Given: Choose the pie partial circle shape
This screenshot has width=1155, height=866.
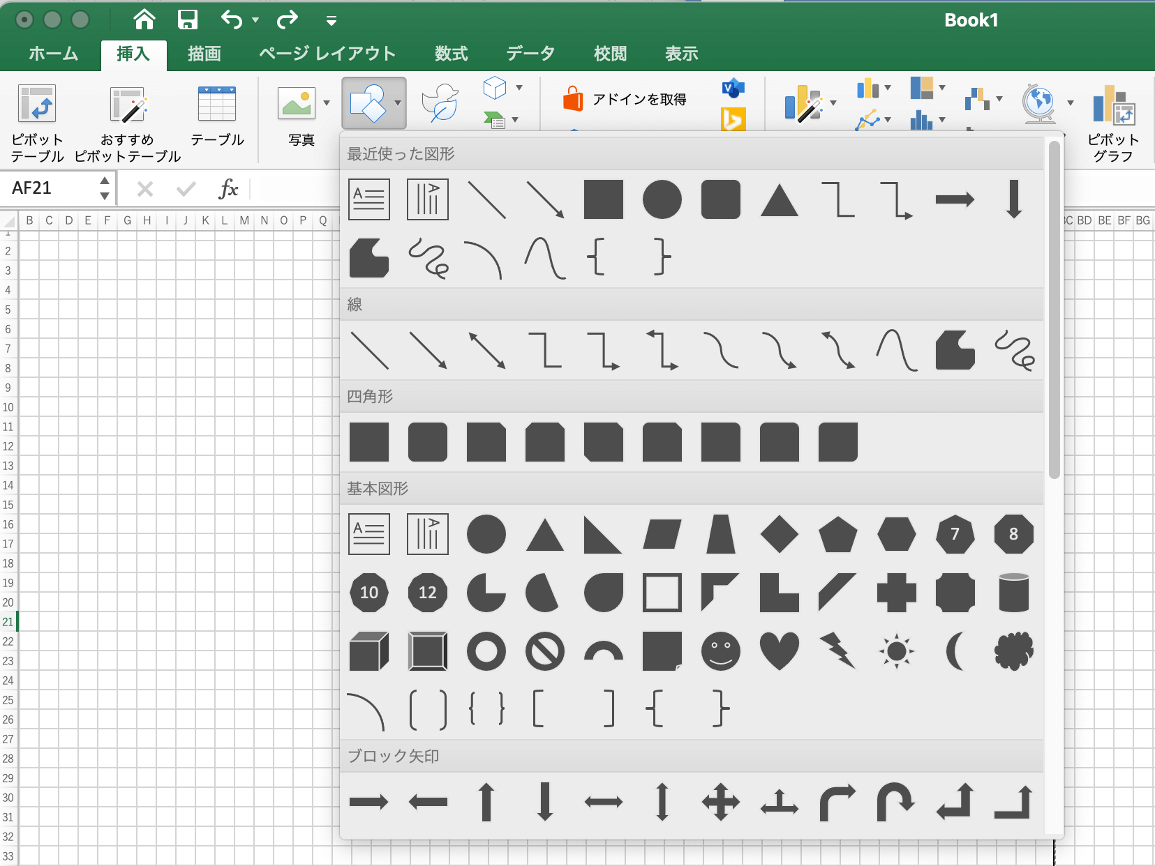Looking at the screenshot, I should coord(486,593).
